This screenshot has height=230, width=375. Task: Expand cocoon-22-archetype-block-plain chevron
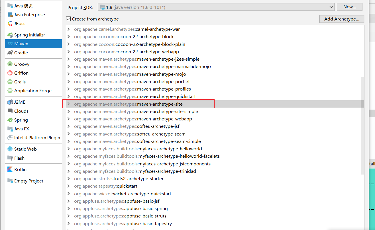point(69,44)
